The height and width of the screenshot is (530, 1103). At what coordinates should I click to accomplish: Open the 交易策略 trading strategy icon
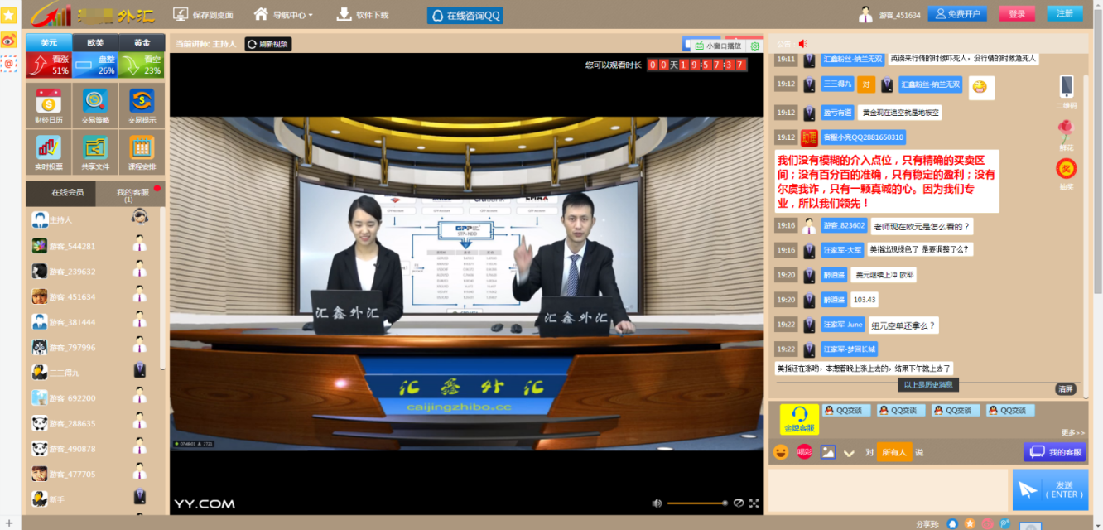point(95,107)
